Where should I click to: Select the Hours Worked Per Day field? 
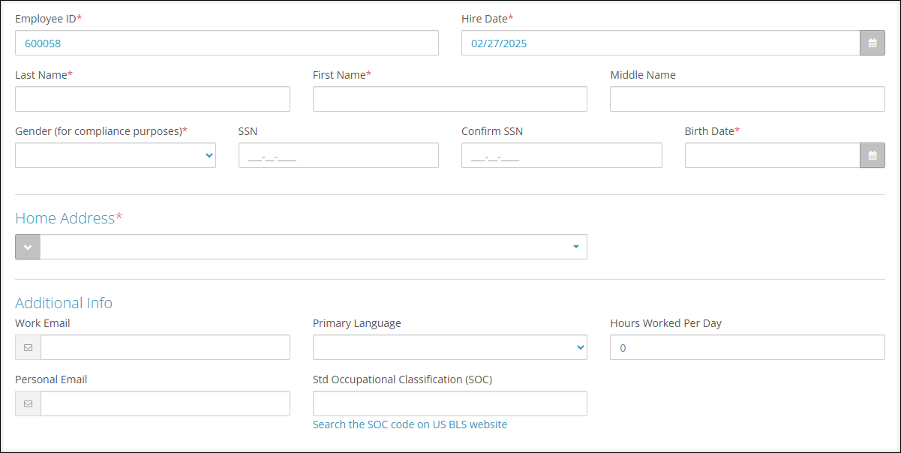(746, 347)
